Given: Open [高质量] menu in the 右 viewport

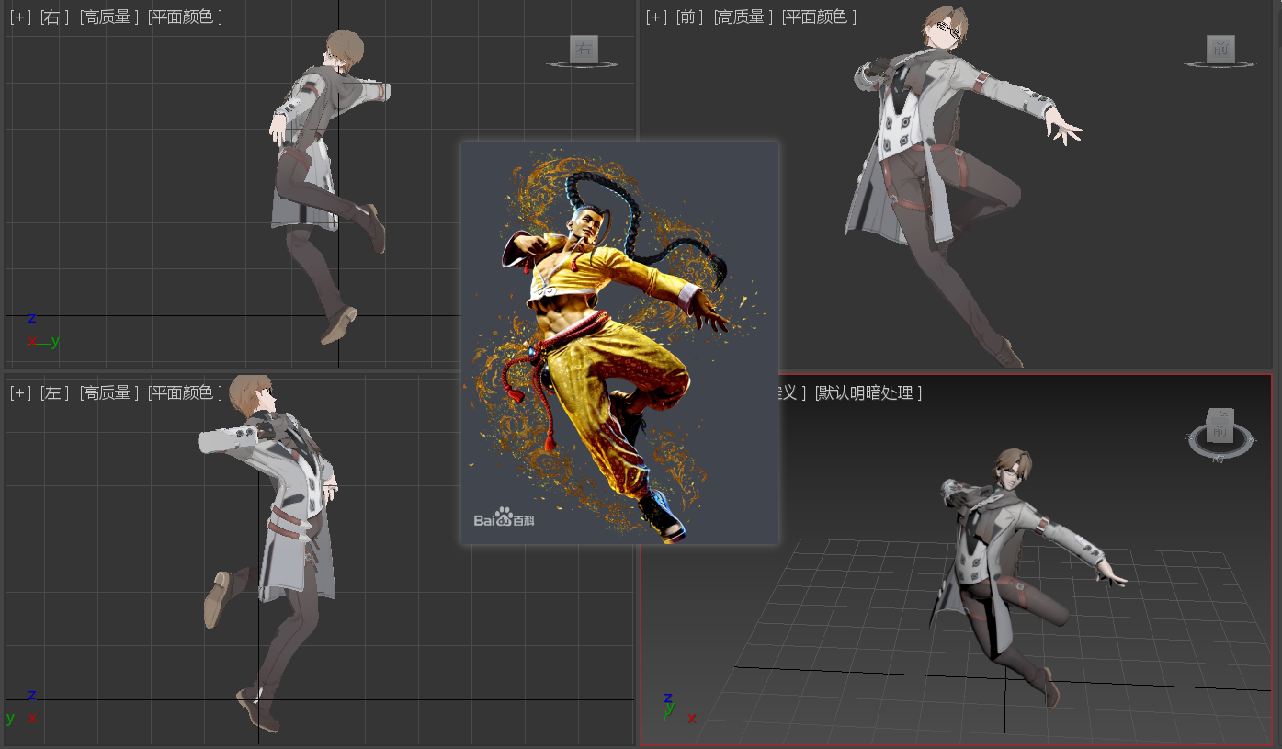Looking at the screenshot, I should coord(109,17).
